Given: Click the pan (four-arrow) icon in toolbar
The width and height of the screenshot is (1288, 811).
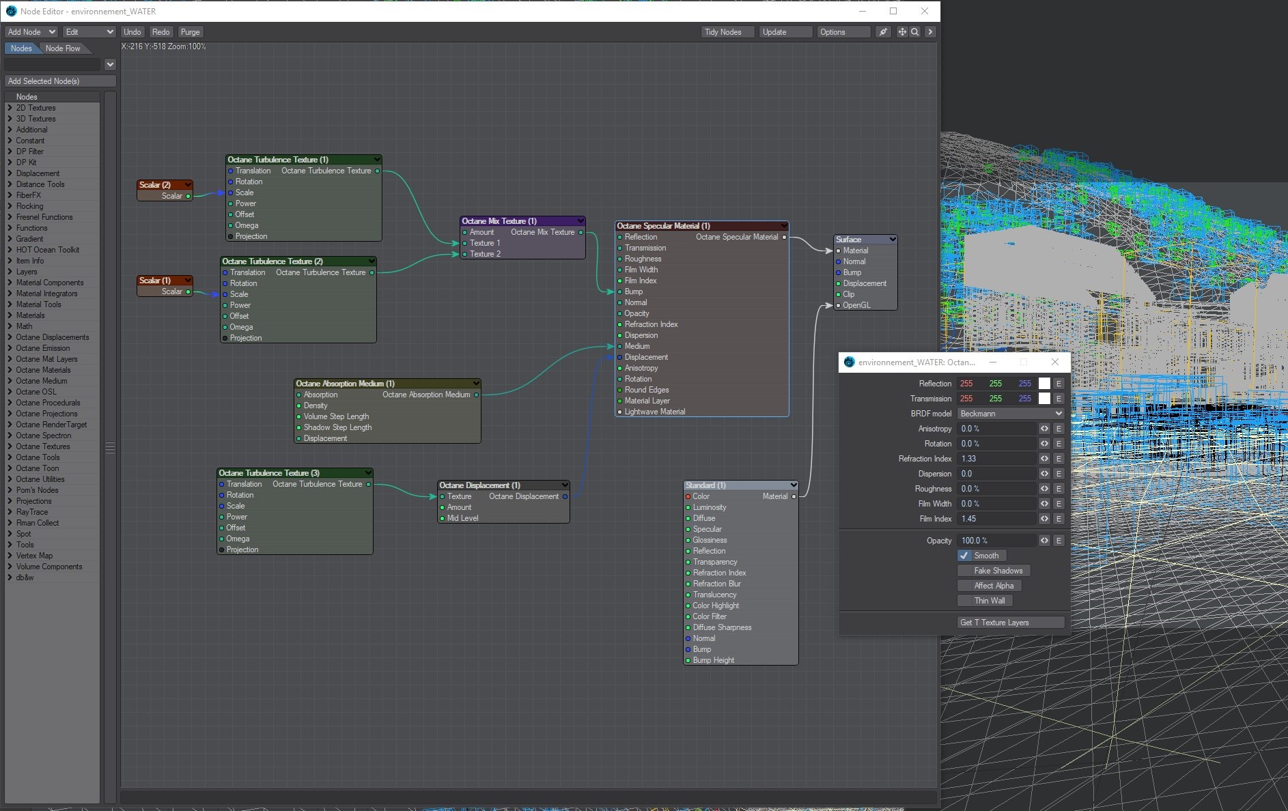Looking at the screenshot, I should click(x=902, y=32).
